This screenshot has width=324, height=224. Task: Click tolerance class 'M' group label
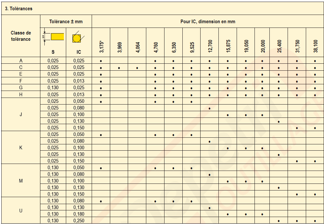21,181
